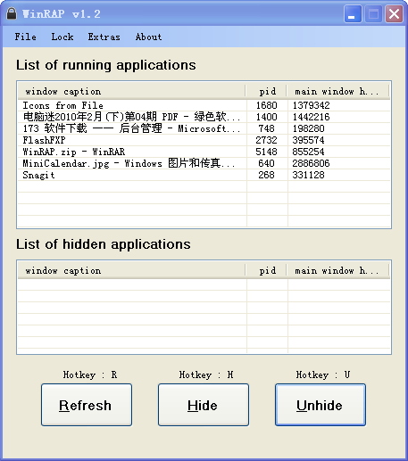408x461 pixels.
Task: Select the 'WinRAP.zip - WinRAR' row
Action: click(204, 152)
